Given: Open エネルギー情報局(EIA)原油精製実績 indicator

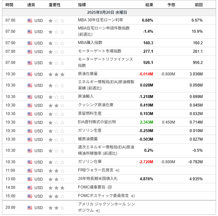Looking at the screenshot, I should click(x=106, y=85).
